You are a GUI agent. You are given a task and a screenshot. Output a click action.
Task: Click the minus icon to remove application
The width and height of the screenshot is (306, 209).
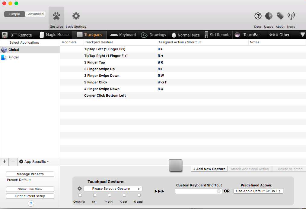coord(13,161)
